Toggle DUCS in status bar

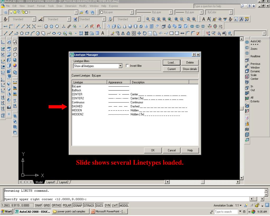(x=100, y=205)
